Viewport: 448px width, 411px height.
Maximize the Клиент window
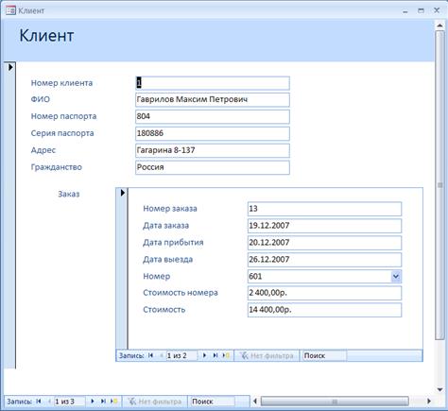tap(421, 10)
